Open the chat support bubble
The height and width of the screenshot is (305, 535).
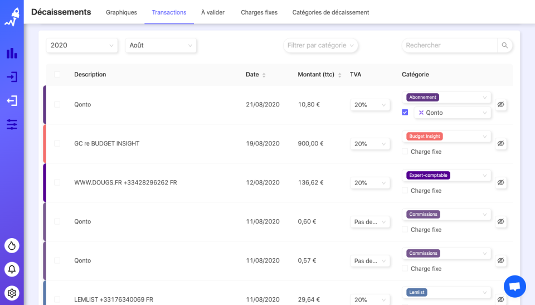click(515, 287)
